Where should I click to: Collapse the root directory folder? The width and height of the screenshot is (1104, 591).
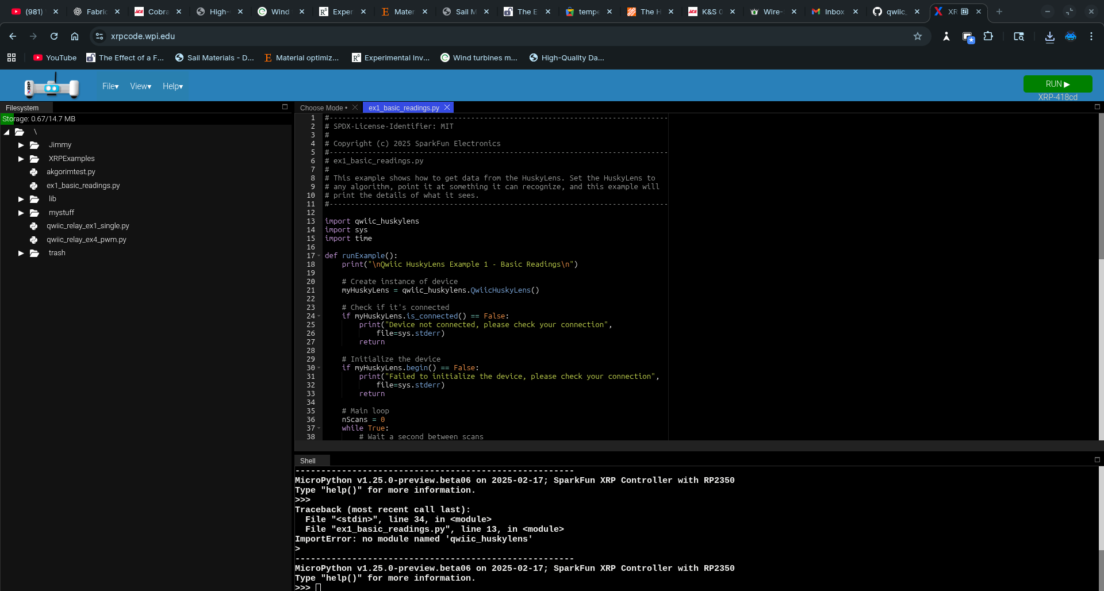[7, 132]
